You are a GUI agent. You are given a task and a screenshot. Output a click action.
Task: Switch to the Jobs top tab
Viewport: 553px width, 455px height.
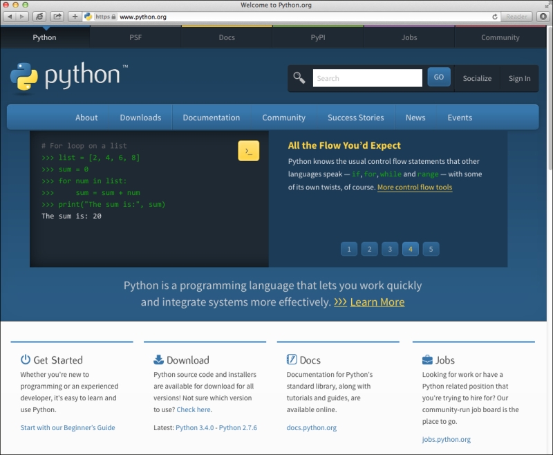point(409,37)
